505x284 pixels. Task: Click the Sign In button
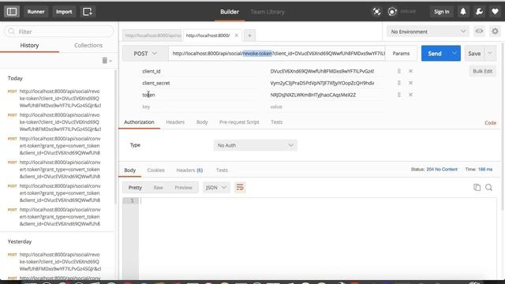point(442,12)
